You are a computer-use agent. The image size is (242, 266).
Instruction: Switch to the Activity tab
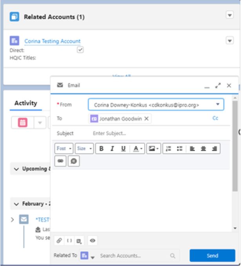pos(26,103)
